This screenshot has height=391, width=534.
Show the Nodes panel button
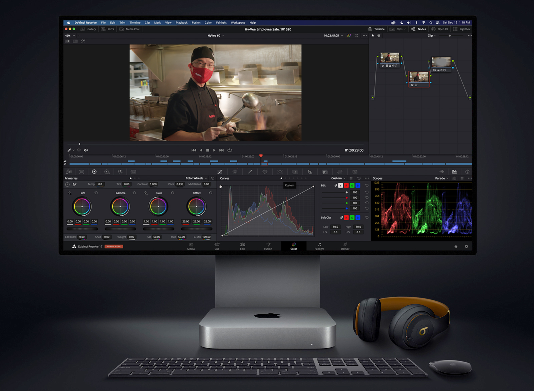click(419, 29)
